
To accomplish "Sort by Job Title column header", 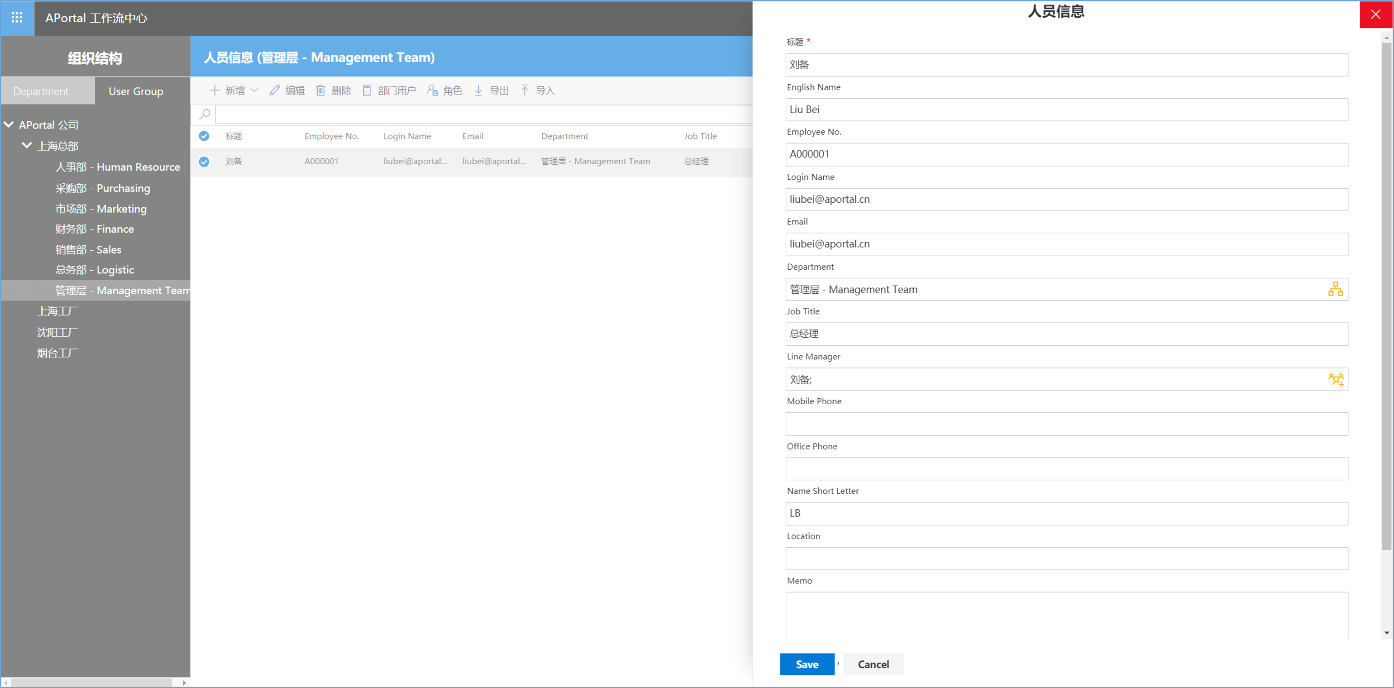I will pyautogui.click(x=700, y=136).
